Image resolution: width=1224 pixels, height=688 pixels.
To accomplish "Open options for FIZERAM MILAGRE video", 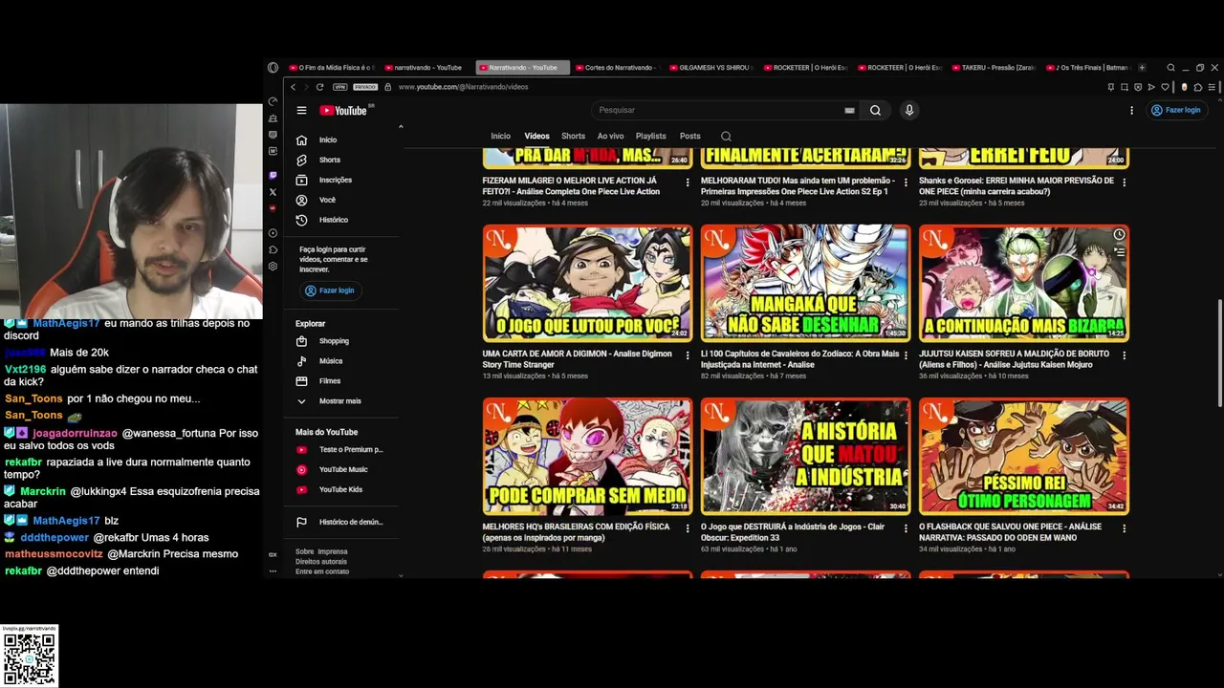I will click(688, 183).
